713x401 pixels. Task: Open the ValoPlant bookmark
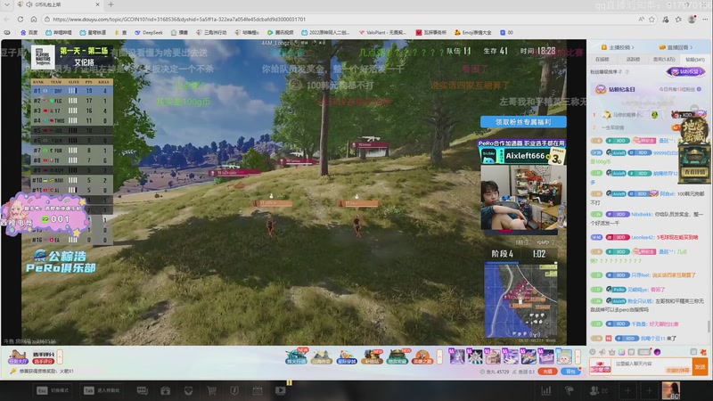pos(382,32)
